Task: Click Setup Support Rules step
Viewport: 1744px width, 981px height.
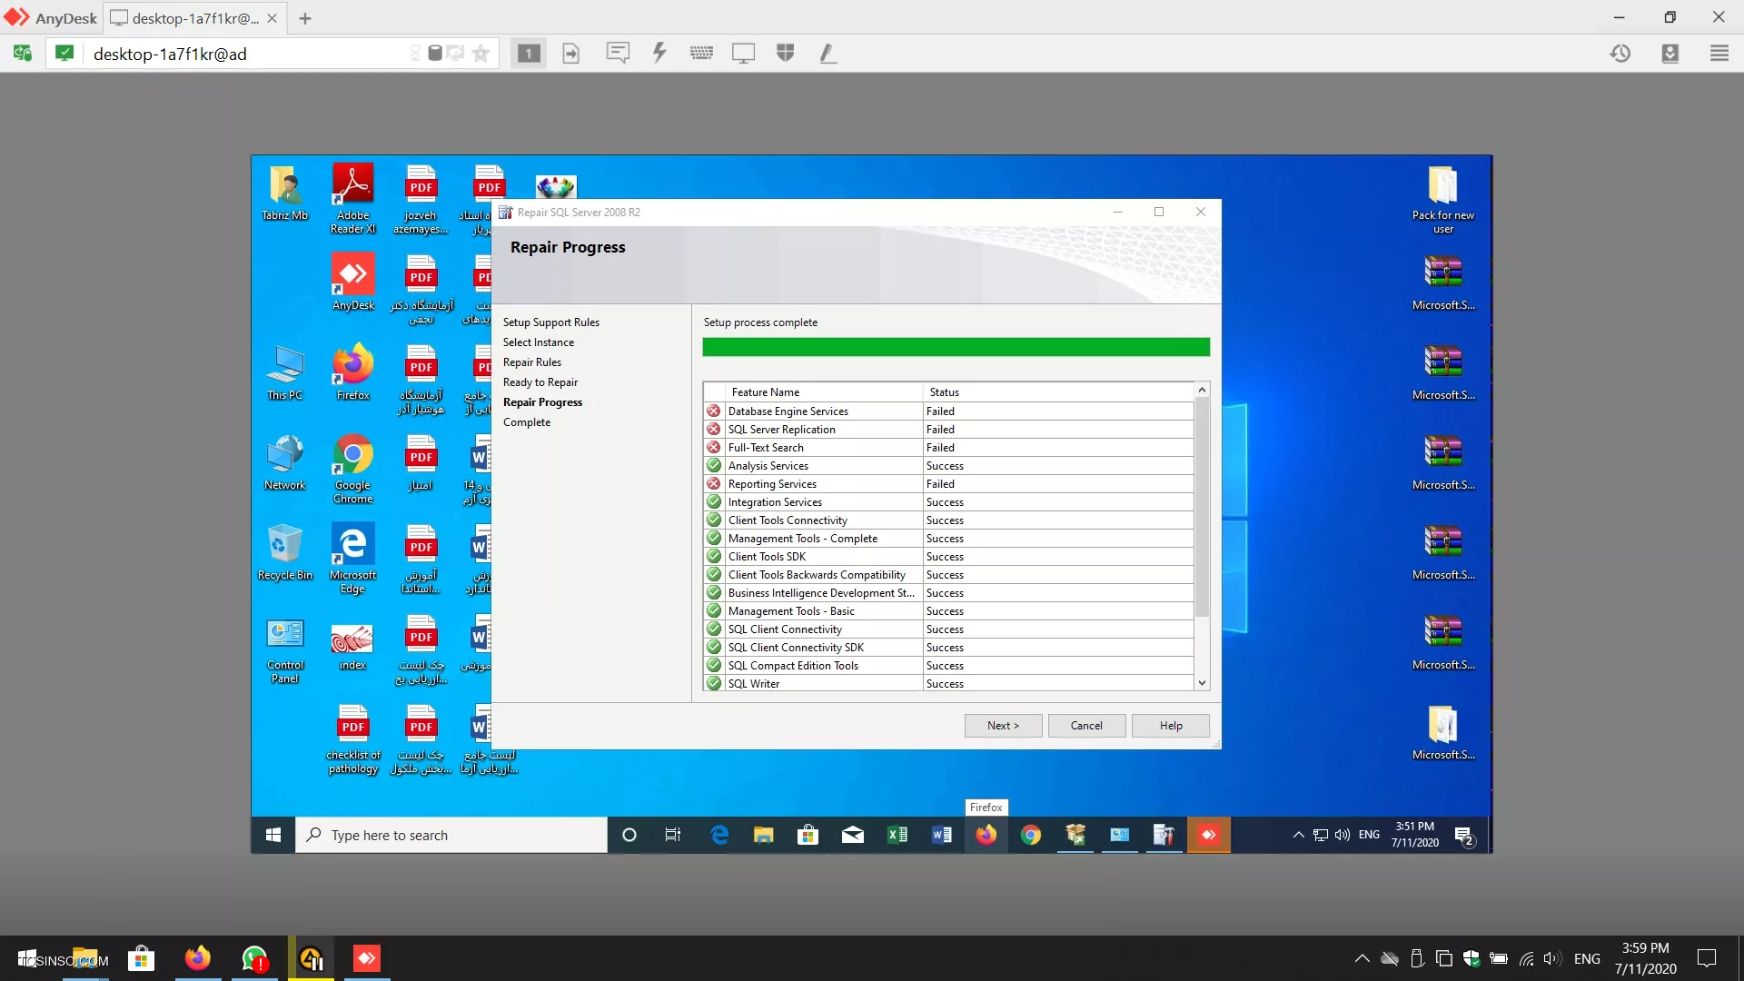Action: pos(550,322)
